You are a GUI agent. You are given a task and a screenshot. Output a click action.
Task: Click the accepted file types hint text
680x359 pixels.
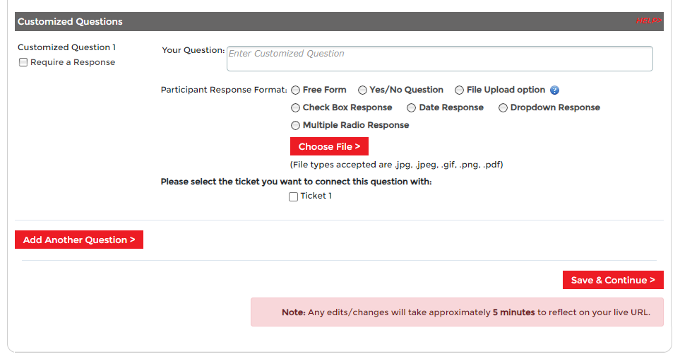tap(396, 165)
